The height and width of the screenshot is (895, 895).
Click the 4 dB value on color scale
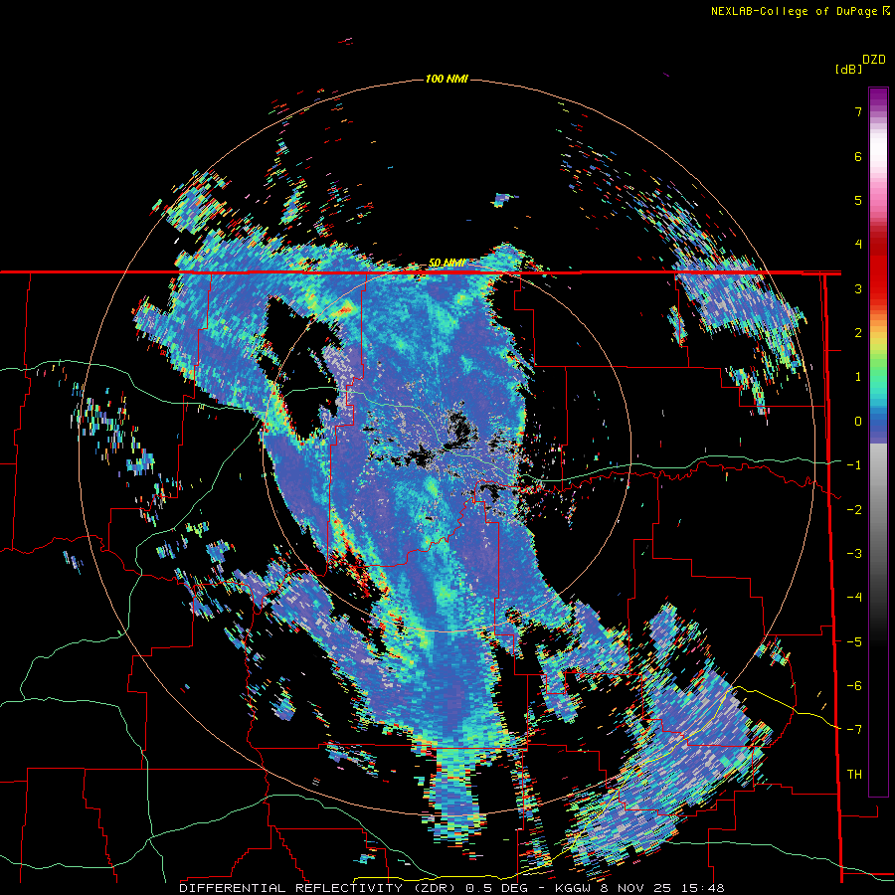click(x=858, y=245)
